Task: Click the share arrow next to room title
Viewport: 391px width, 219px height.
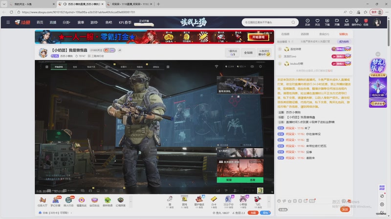Action: pyautogui.click(x=120, y=50)
